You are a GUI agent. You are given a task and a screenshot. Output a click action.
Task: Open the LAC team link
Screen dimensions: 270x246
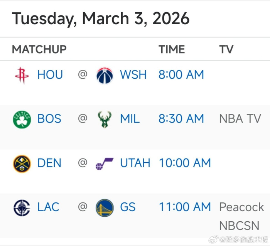(x=48, y=208)
